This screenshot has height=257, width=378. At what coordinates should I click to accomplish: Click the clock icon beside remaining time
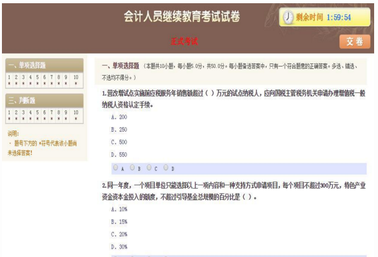[288, 17]
